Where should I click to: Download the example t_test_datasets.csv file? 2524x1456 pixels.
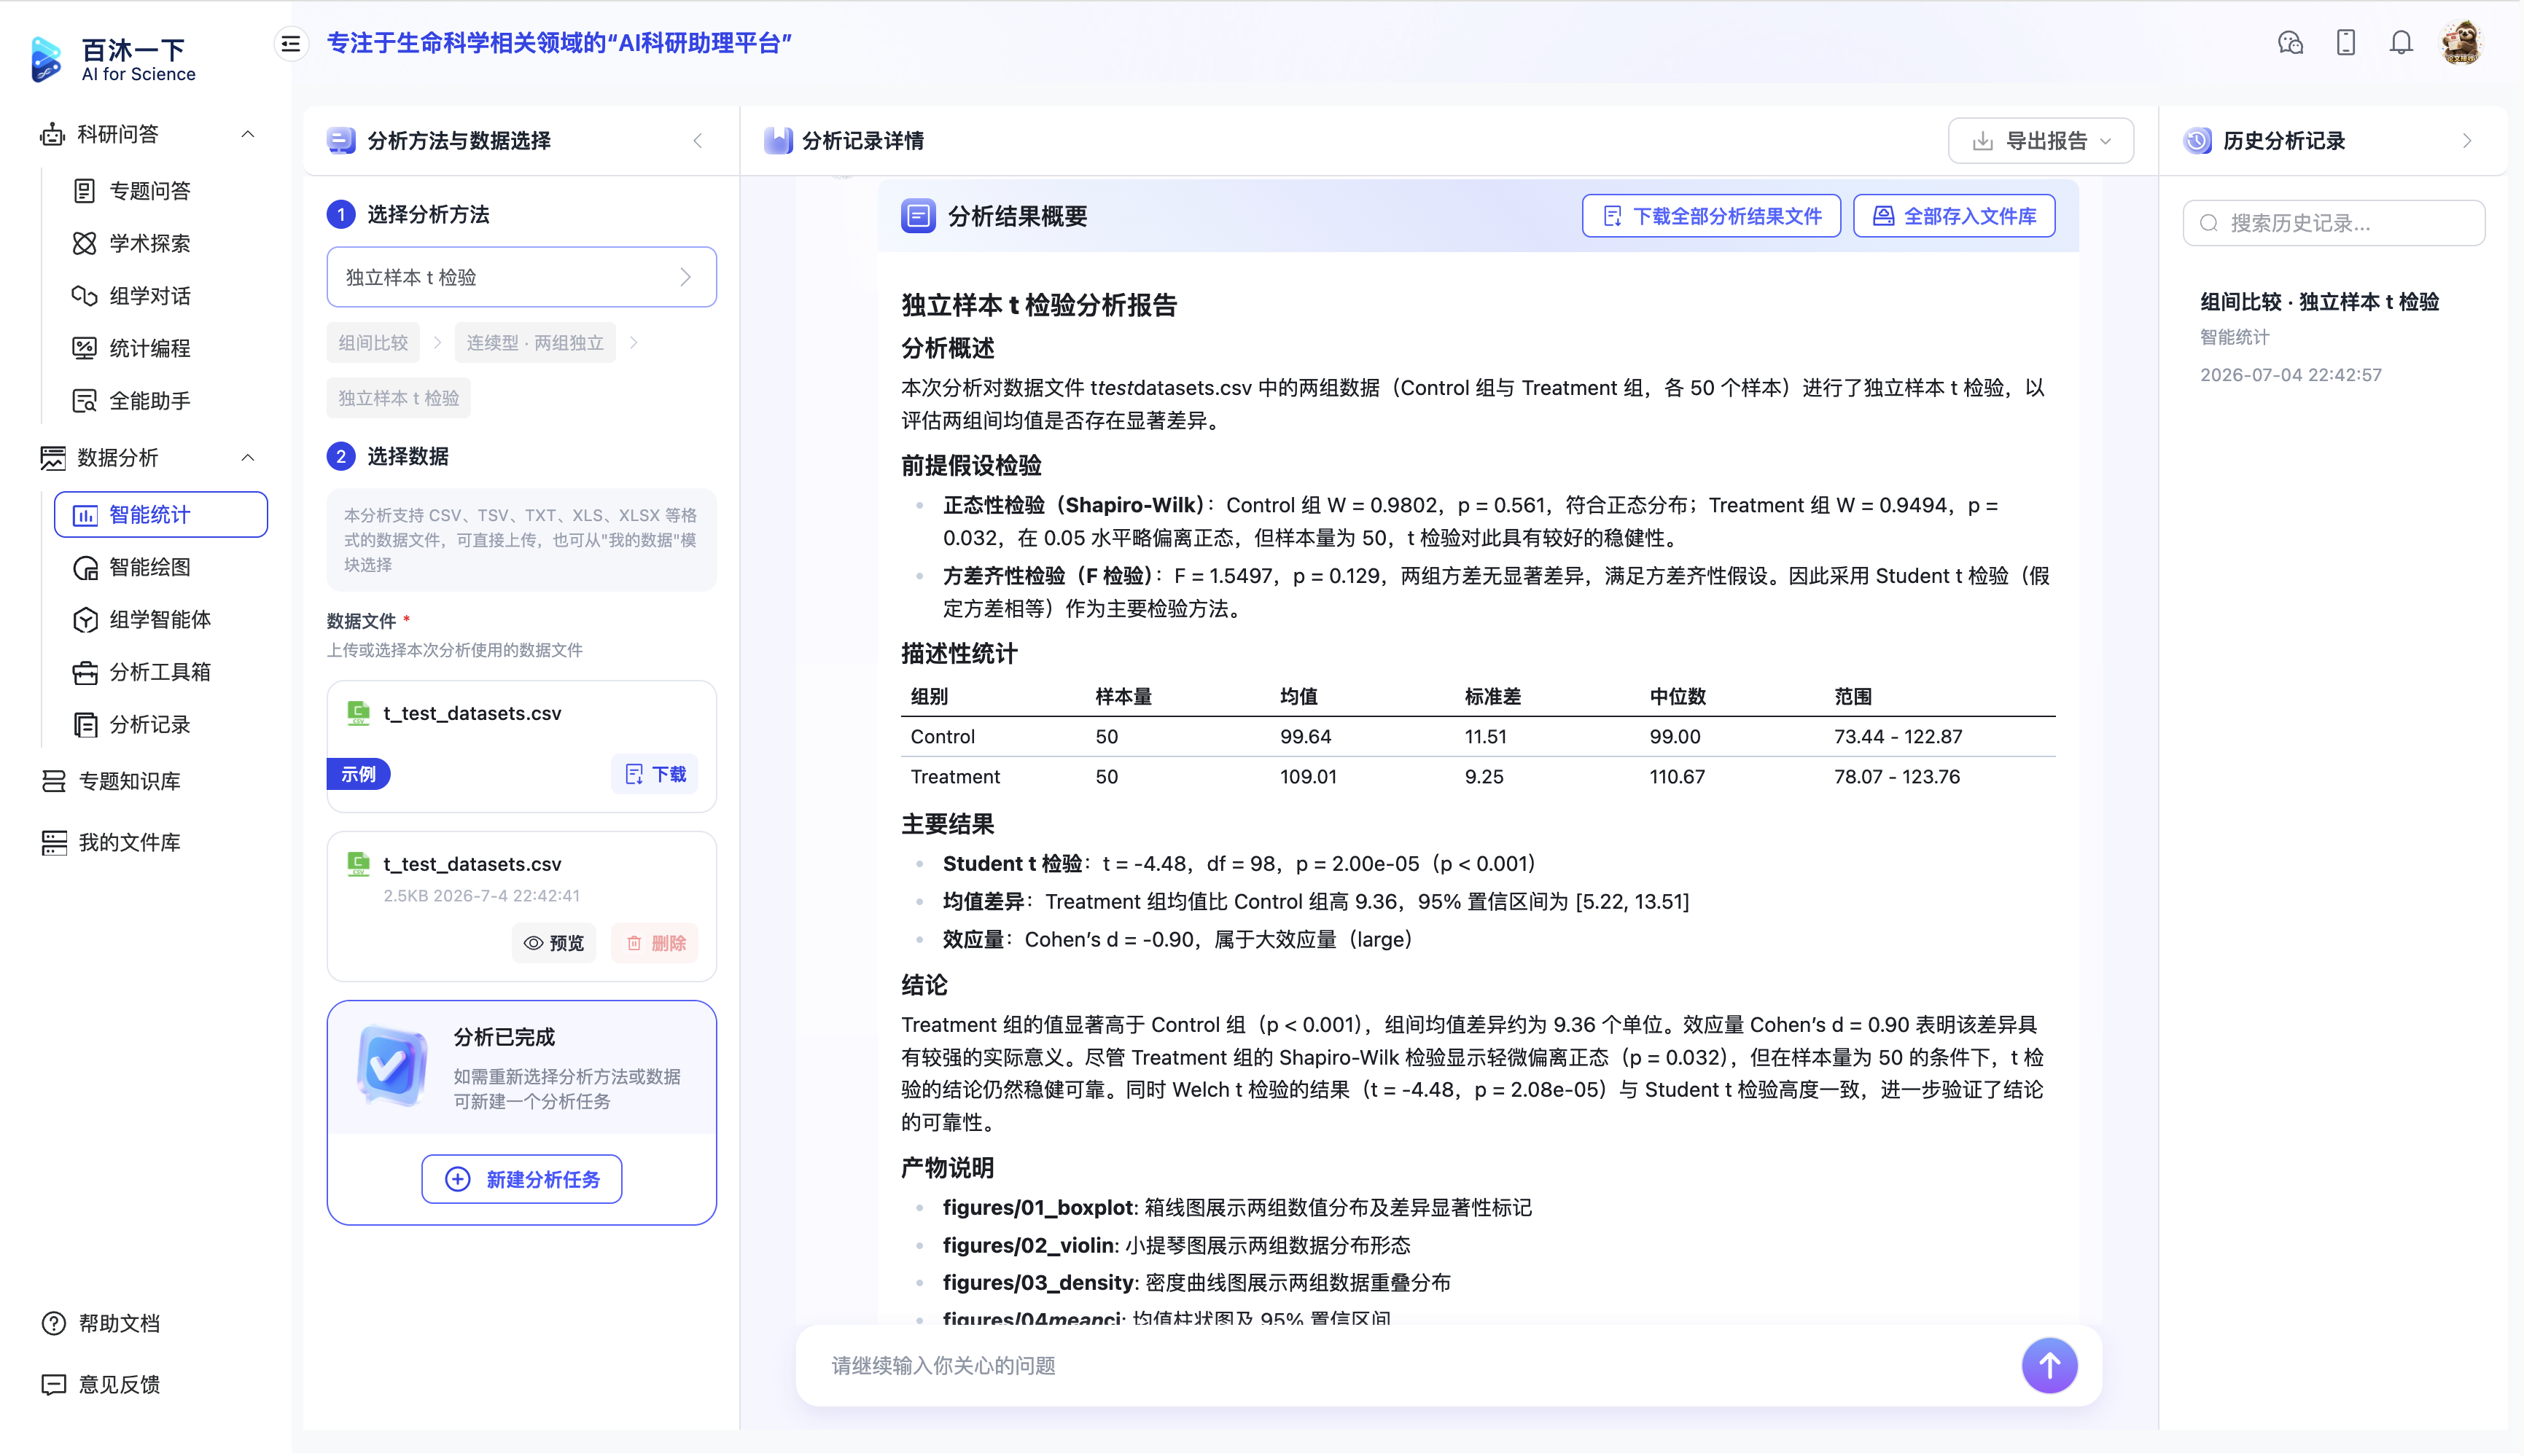point(655,774)
